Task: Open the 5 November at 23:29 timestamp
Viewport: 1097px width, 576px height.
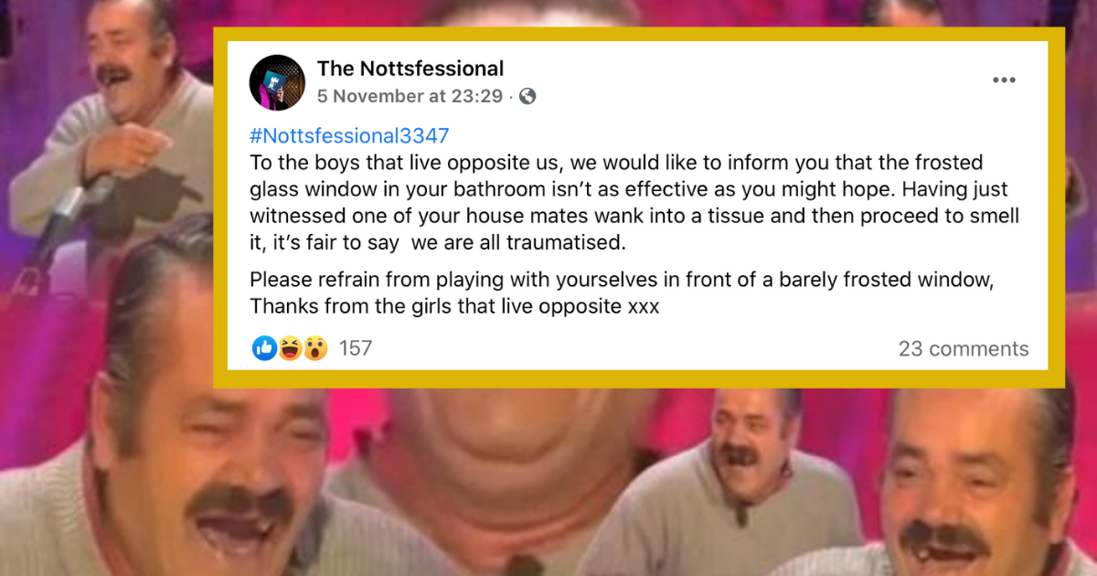Action: pos(410,96)
